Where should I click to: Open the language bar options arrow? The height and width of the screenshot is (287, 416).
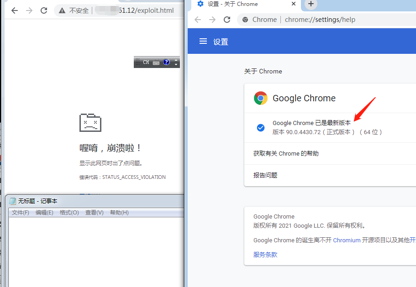[176, 64]
